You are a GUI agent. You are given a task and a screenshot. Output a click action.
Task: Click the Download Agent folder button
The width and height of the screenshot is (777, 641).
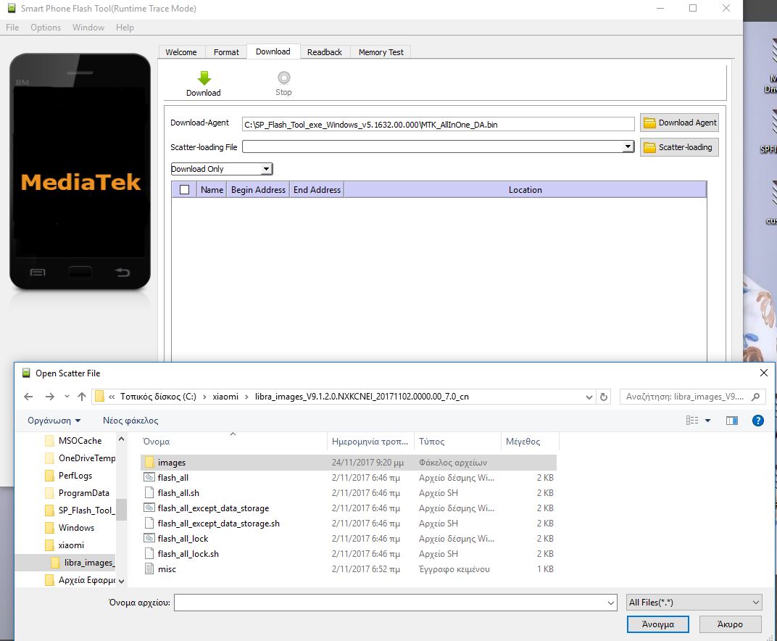pyautogui.click(x=679, y=123)
